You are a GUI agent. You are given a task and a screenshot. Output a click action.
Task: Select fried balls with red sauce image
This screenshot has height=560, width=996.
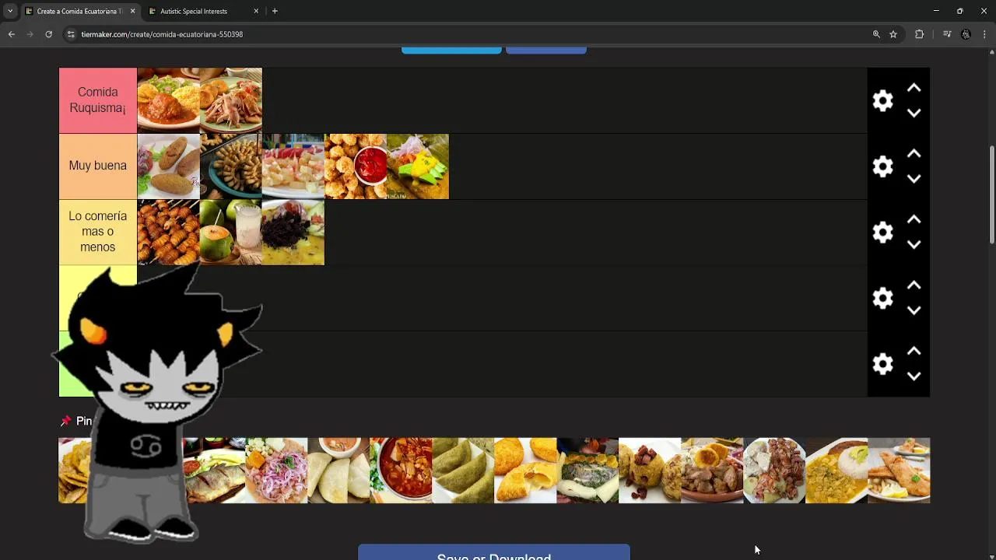pyautogui.click(x=356, y=166)
